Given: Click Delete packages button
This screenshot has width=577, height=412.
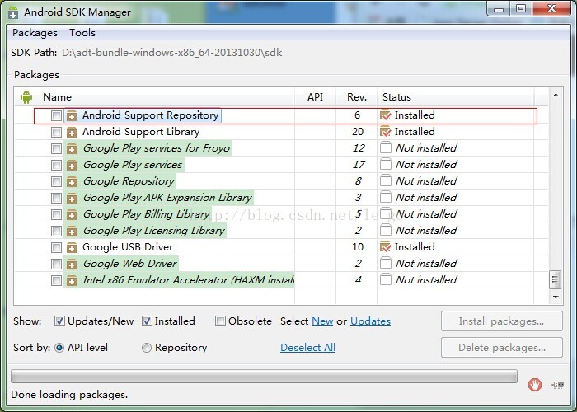Looking at the screenshot, I should pyautogui.click(x=501, y=348).
